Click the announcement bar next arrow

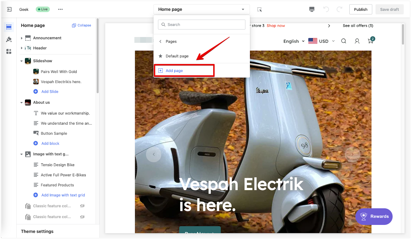click(x=329, y=26)
